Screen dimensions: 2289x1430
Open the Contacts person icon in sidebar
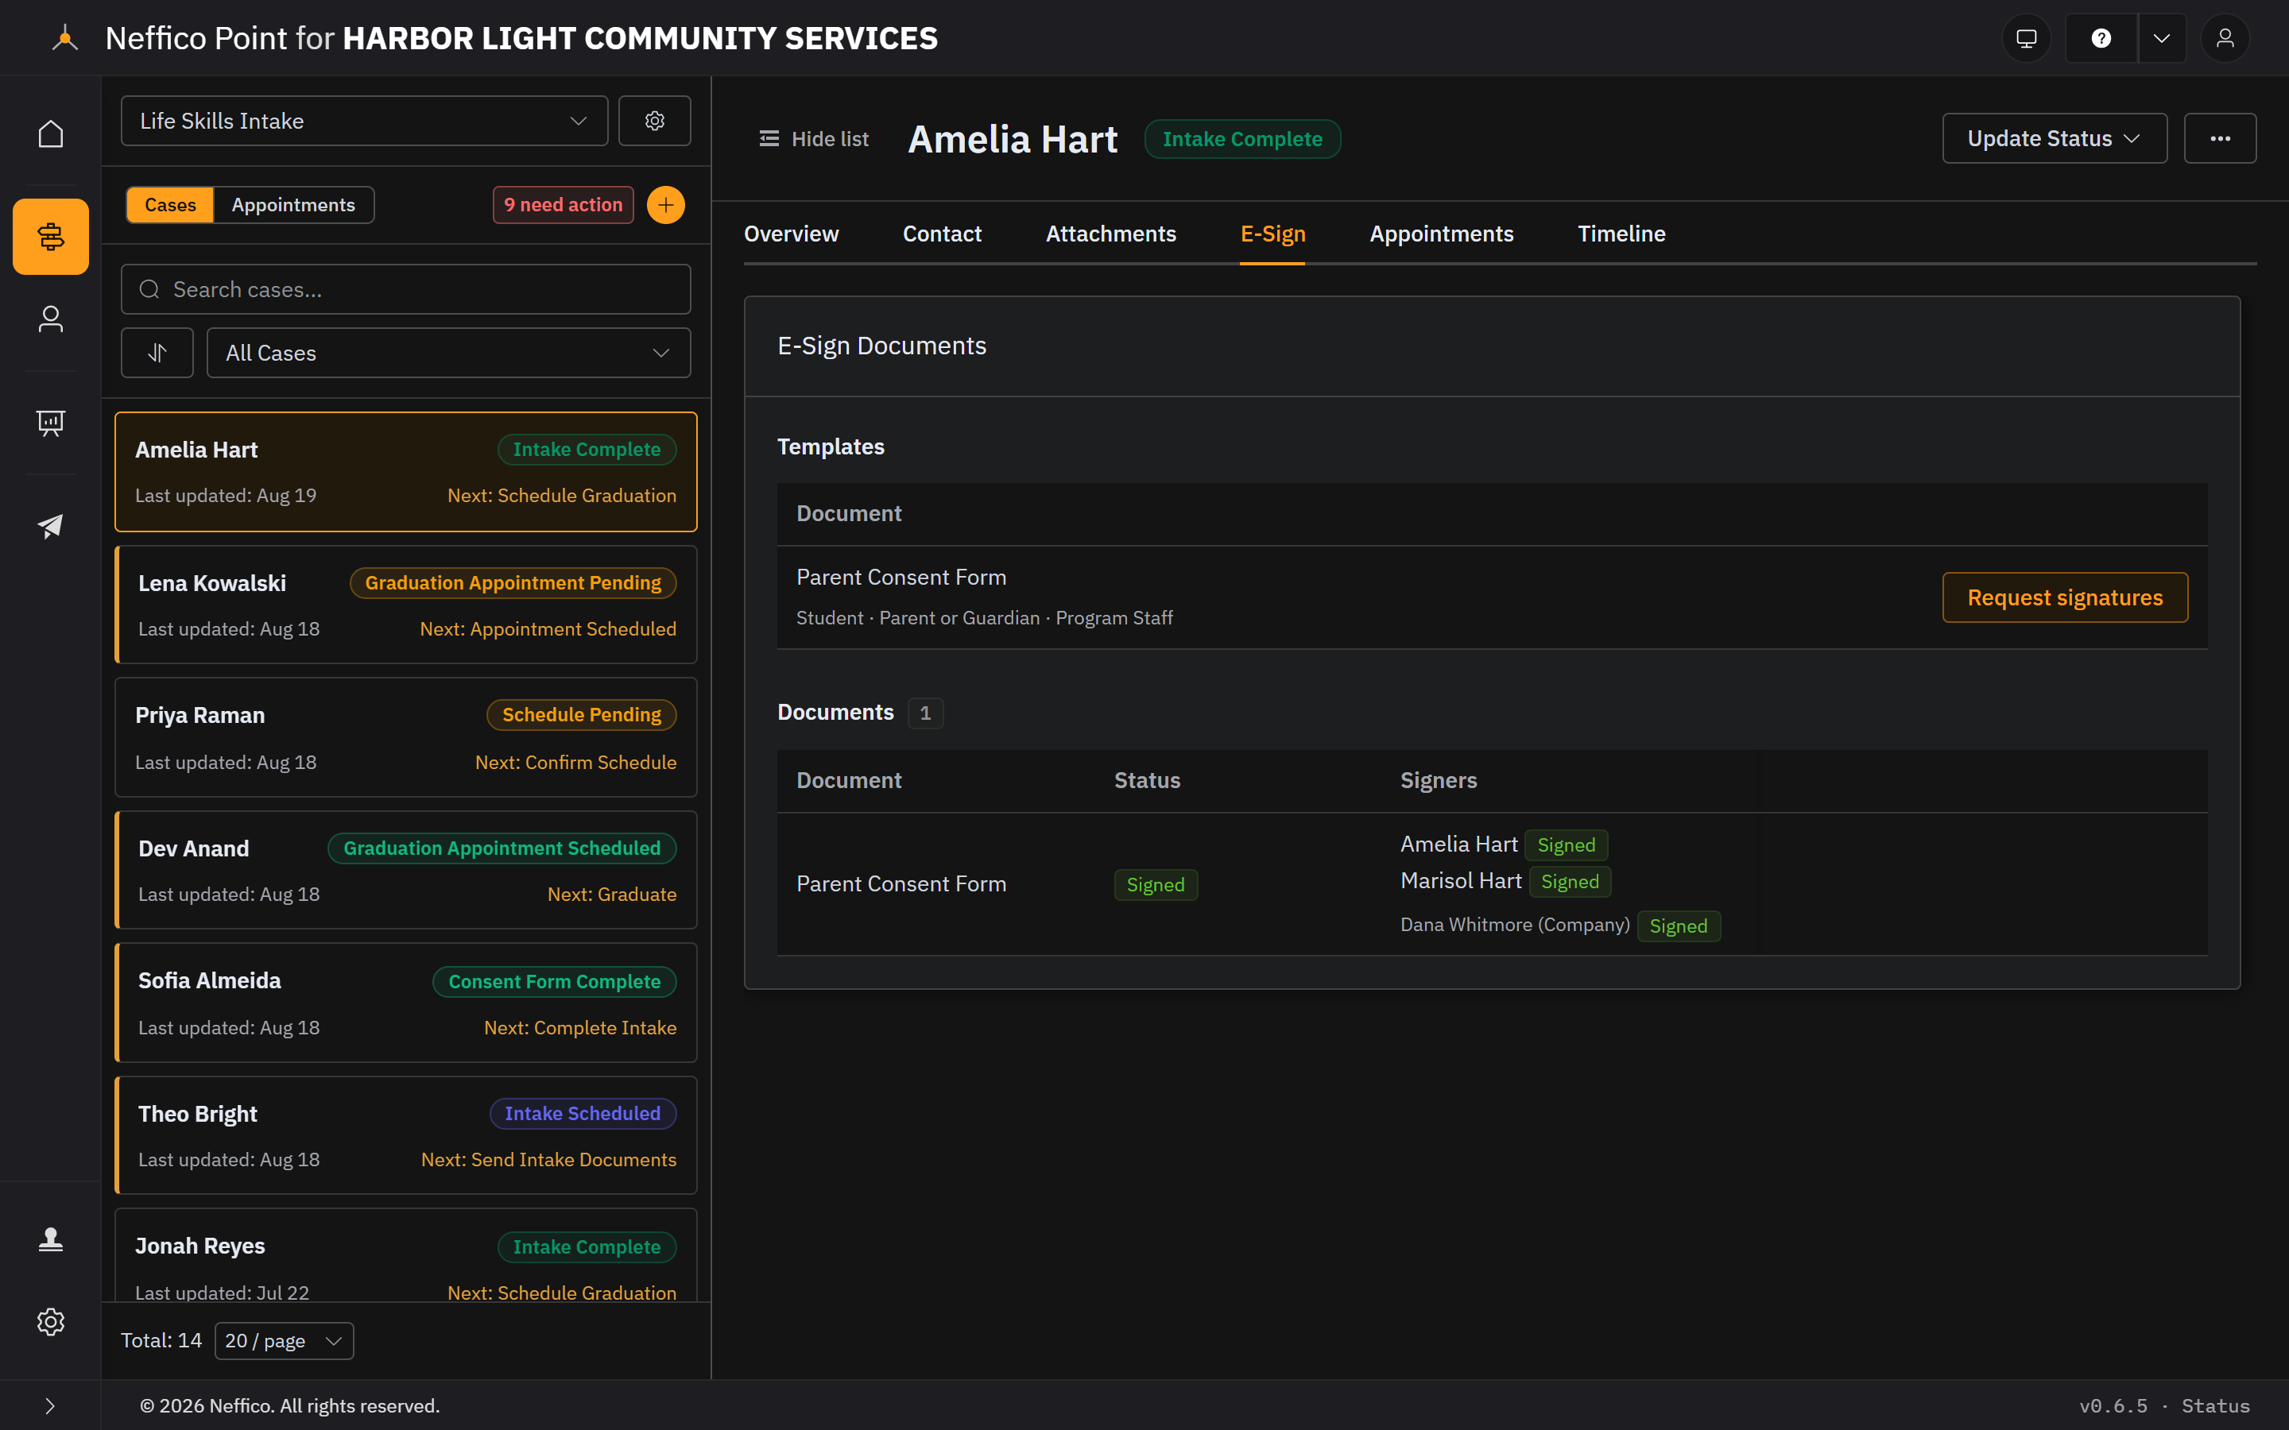(50, 319)
